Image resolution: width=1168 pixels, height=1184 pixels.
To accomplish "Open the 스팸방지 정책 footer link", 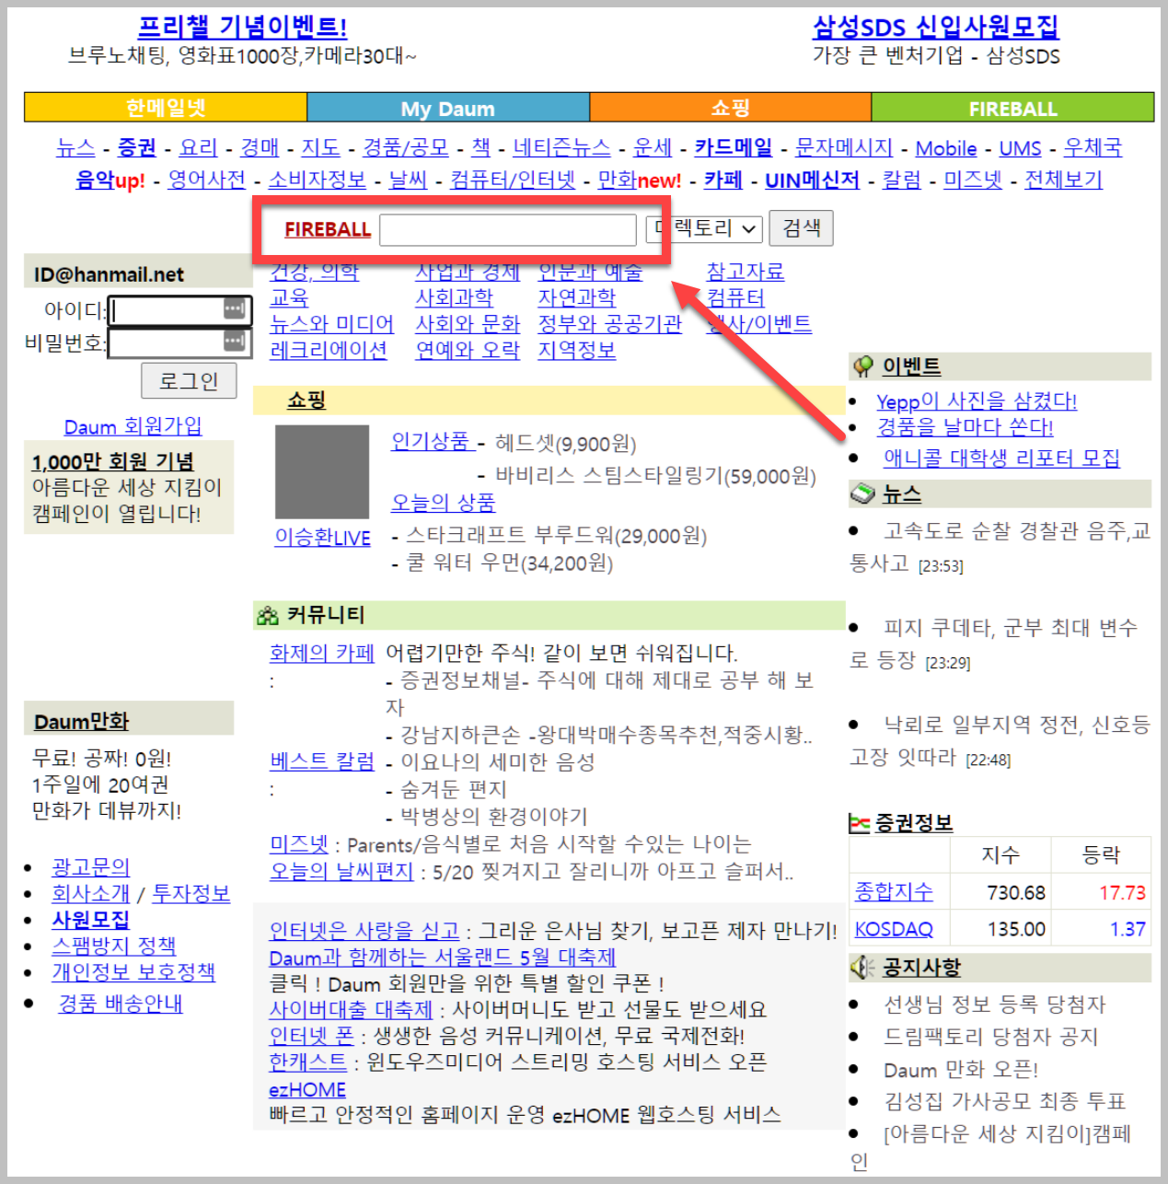I will click(x=114, y=946).
